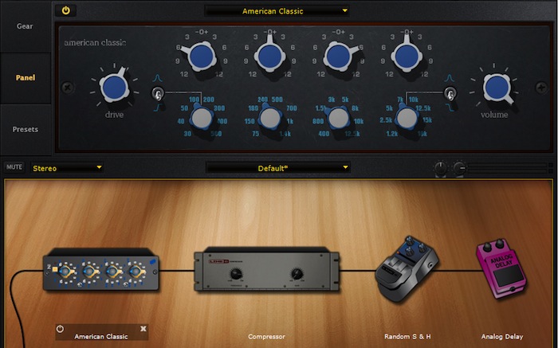Viewport: 558px width, 348px height.
Task: Click the level meter bar at top right
Action: point(509,168)
